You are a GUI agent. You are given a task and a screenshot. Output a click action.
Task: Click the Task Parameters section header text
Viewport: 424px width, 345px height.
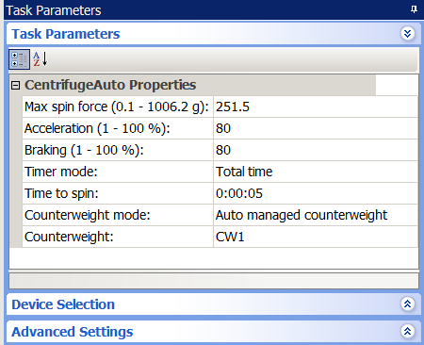[66, 34]
